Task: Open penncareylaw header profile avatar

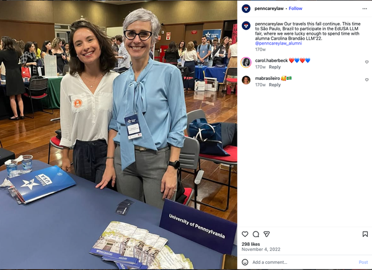Action: click(246, 9)
